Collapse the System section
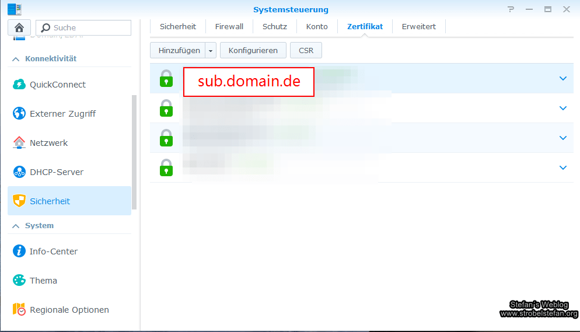Viewport: 580px width, 332px height. tap(16, 226)
